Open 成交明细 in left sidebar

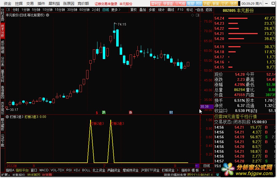click(x=2, y=47)
